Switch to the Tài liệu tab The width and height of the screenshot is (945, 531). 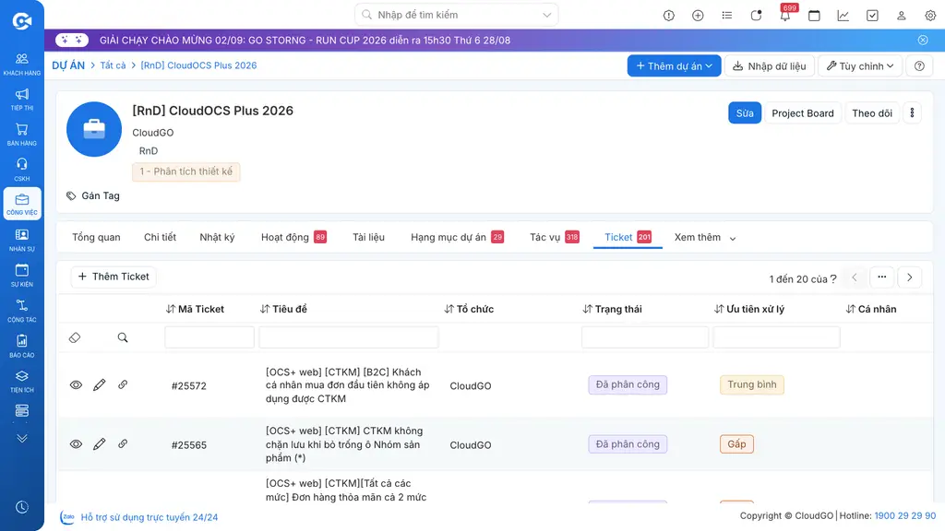click(368, 237)
